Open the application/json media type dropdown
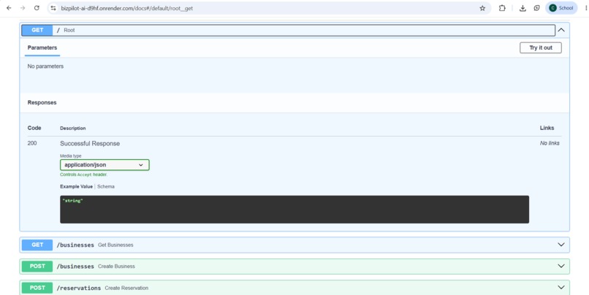This screenshot has height=295, width=589. 104,165
